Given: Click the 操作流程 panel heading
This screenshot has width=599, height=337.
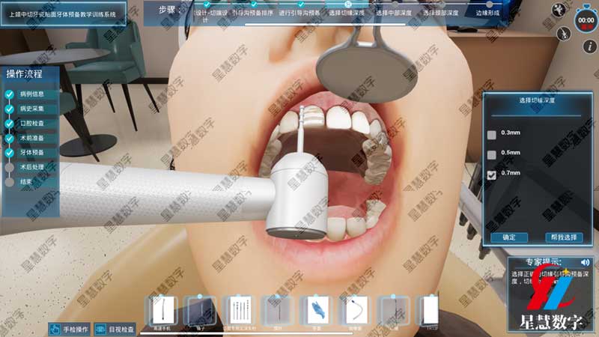Looking at the screenshot, I should [24, 73].
